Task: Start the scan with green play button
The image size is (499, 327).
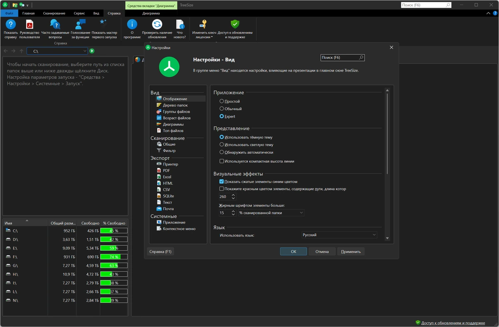Action: [x=92, y=51]
